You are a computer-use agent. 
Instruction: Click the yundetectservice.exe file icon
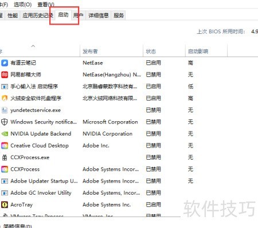click(5, 110)
